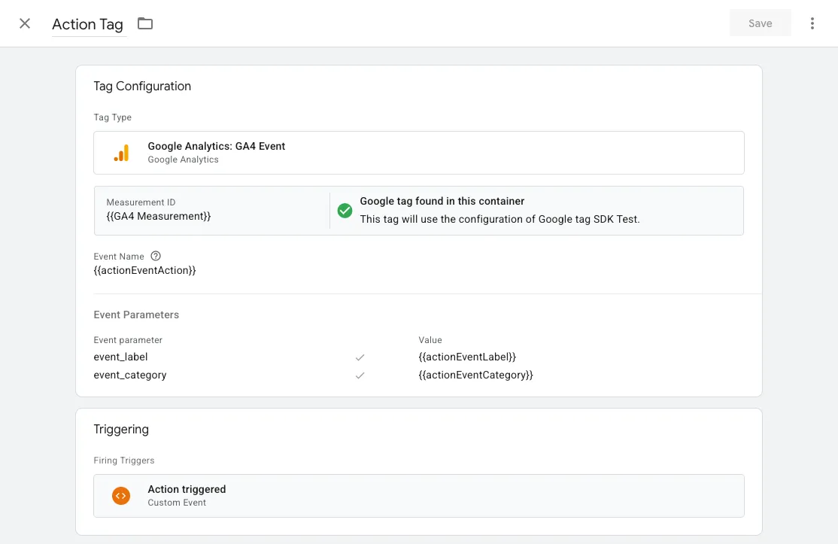Click checkmark icon in event_category row

coord(360,375)
